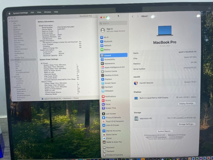Image resolution: width=213 pixels, height=160 pixels.
Task: Open Wallpaper settings
Action: coord(107,91)
